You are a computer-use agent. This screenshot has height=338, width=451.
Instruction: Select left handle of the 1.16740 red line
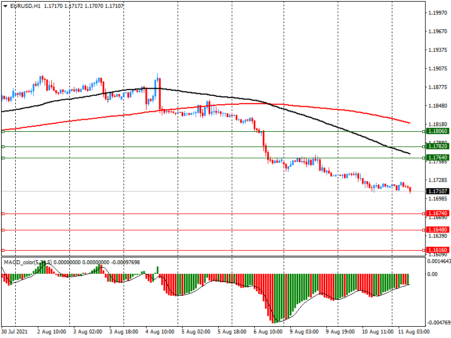pos(3,214)
